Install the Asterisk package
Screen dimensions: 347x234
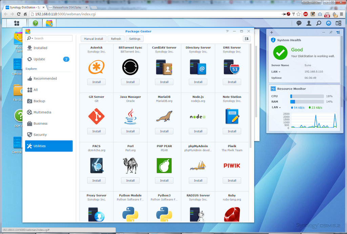tap(97, 82)
